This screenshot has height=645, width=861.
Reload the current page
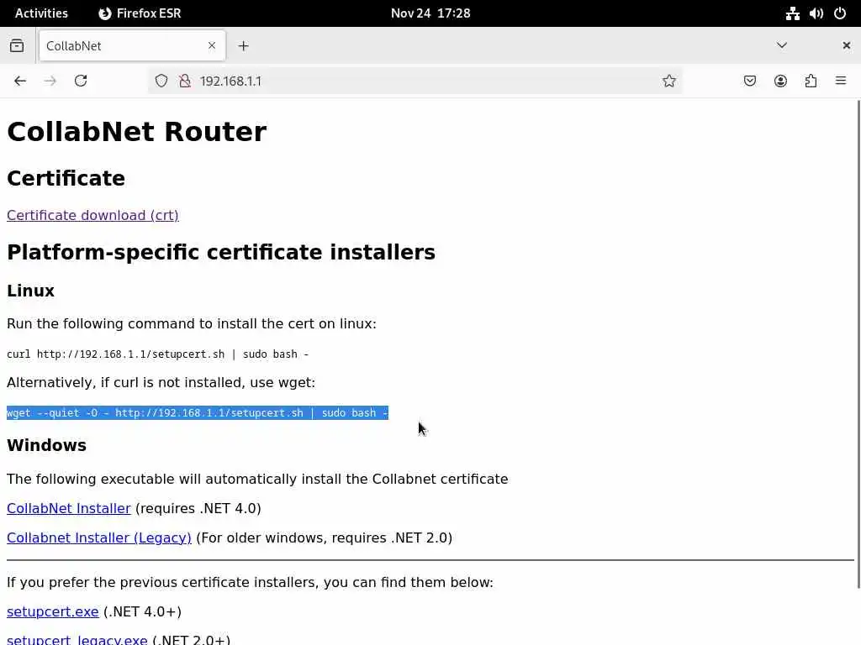(81, 81)
